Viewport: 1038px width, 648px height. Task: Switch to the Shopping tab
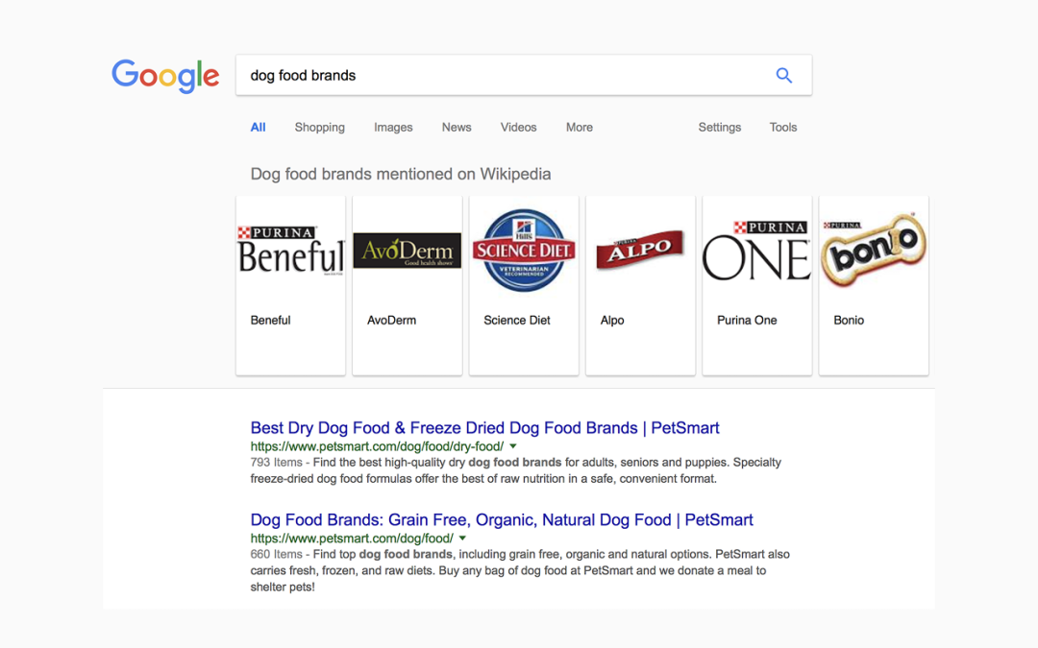320,127
